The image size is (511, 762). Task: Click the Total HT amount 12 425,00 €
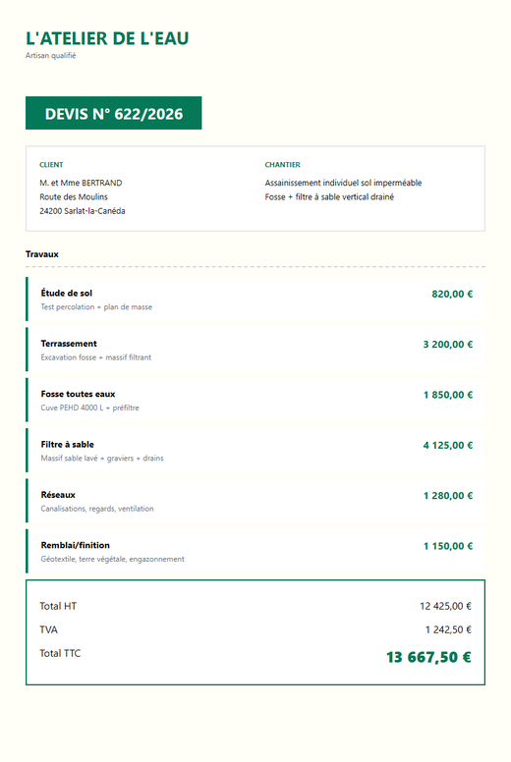(x=445, y=606)
